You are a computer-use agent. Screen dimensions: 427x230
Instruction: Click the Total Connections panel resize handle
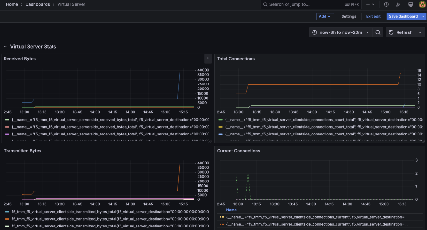tap(423, 141)
